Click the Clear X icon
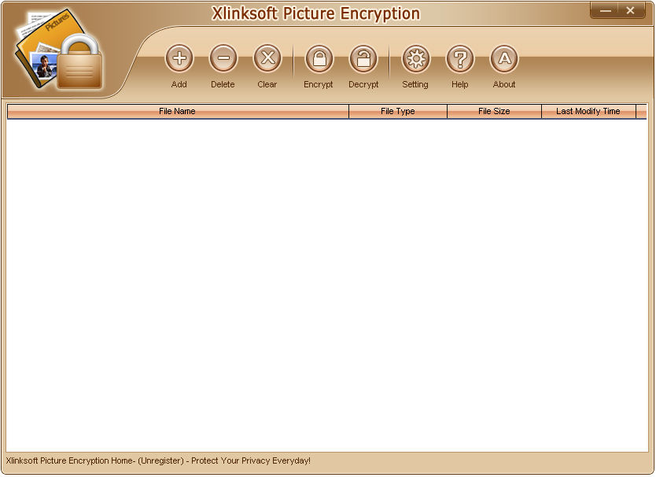Image resolution: width=656 pixels, height=477 pixels. pos(267,58)
